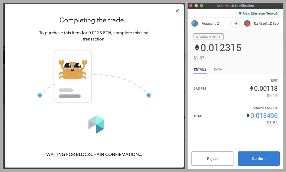Click the GAS FEE label
The height and width of the screenshot is (172, 286).
coord(200,89)
